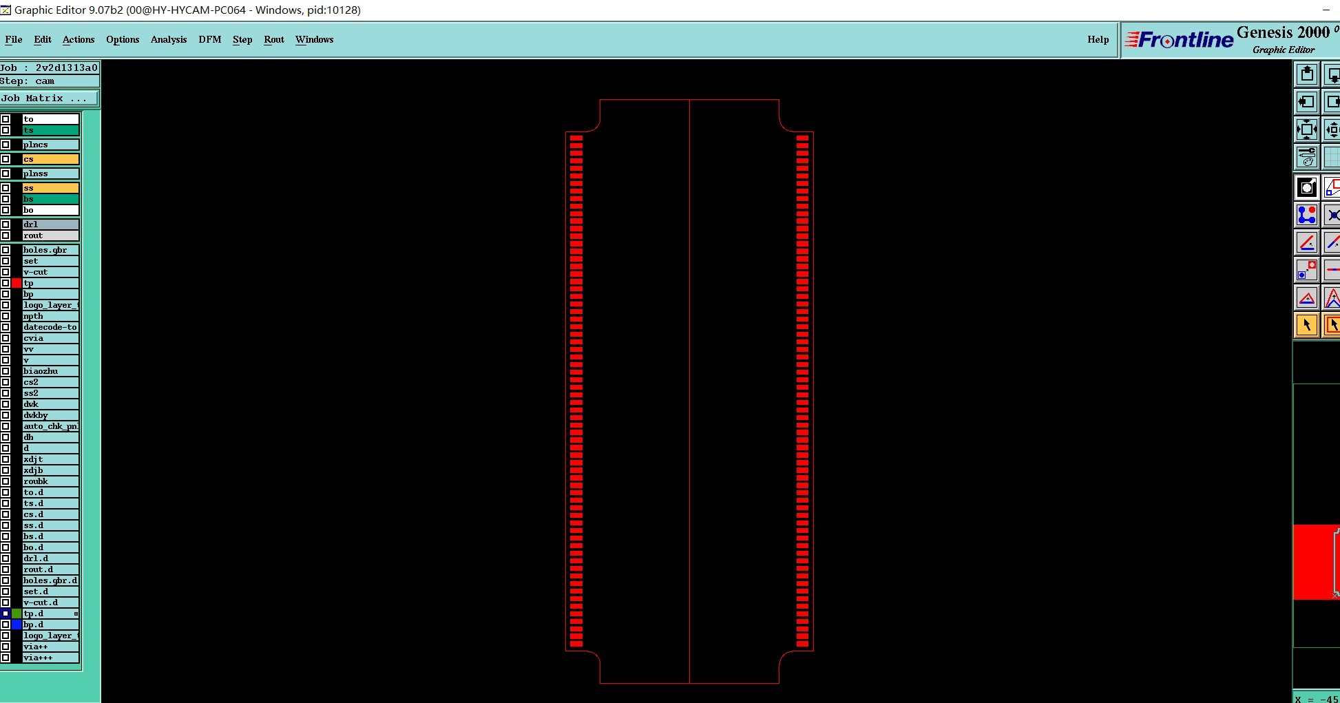Select the black snap-to-feature icon
This screenshot has width=1340, height=703.
pos(1307,187)
